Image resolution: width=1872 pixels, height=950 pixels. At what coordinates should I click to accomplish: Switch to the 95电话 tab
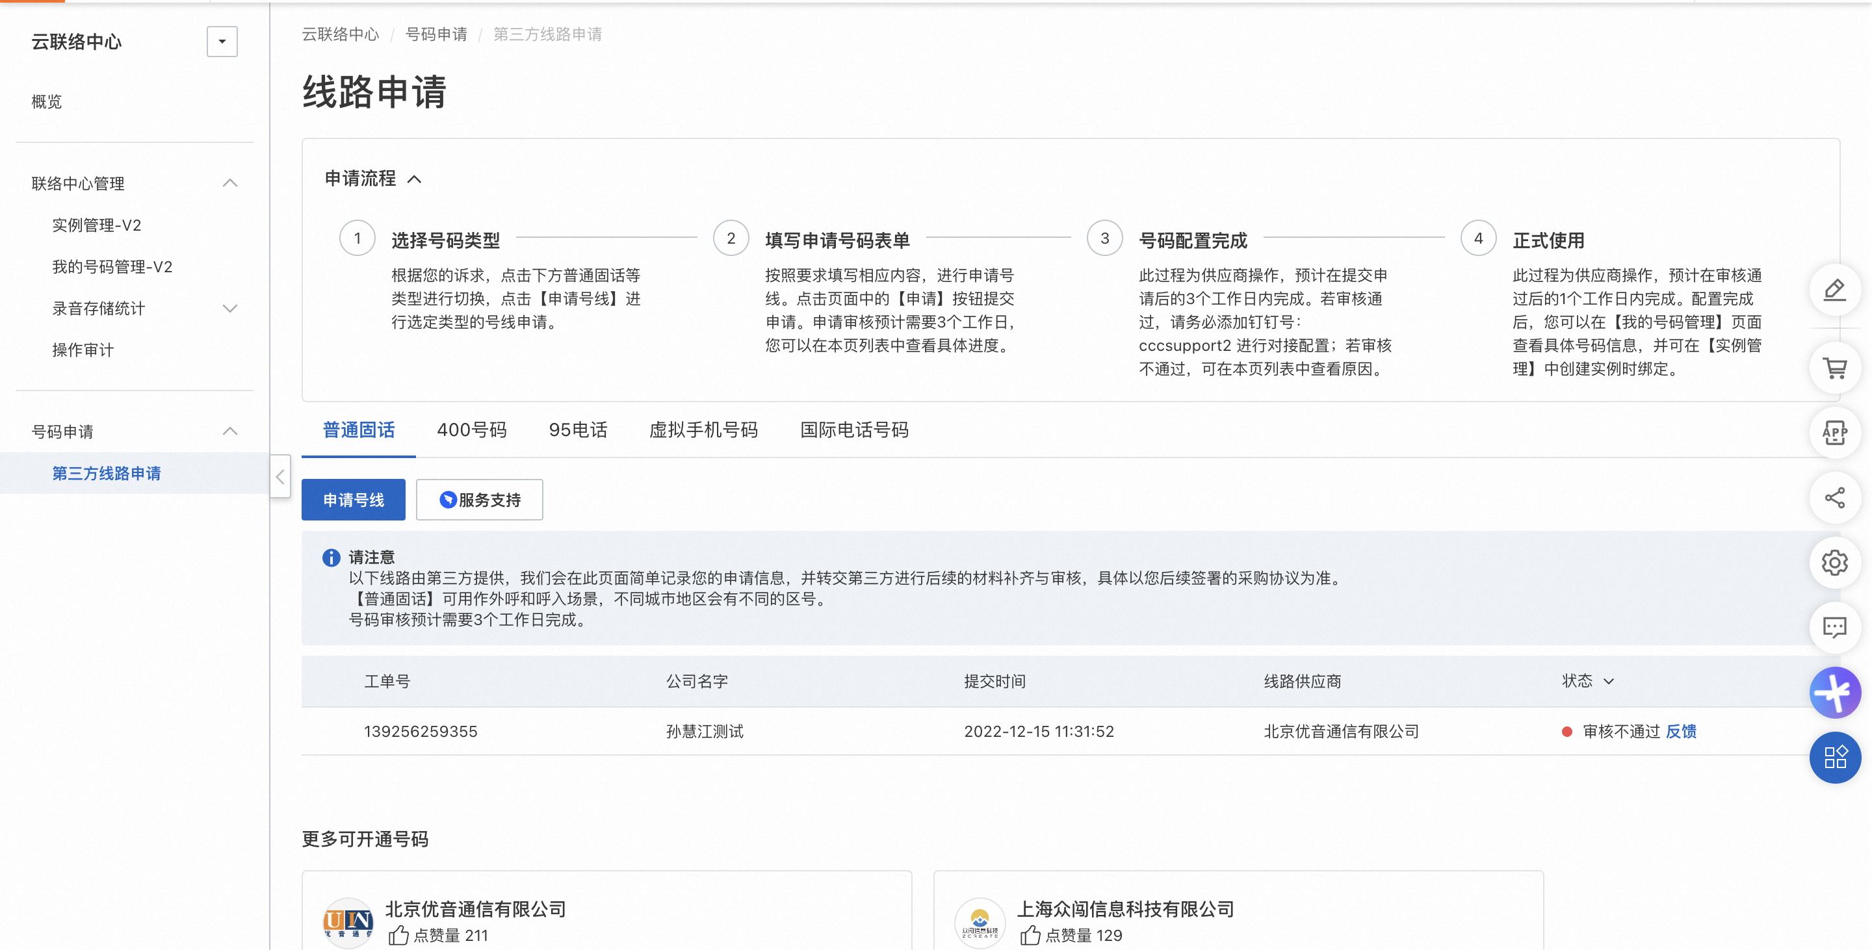(x=578, y=430)
